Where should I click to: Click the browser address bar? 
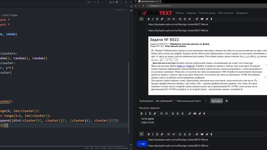pos(206,6)
